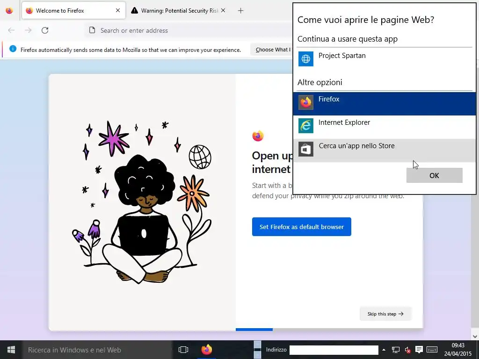
Task: Select Project Spartan in the app chooser
Action: (x=385, y=58)
